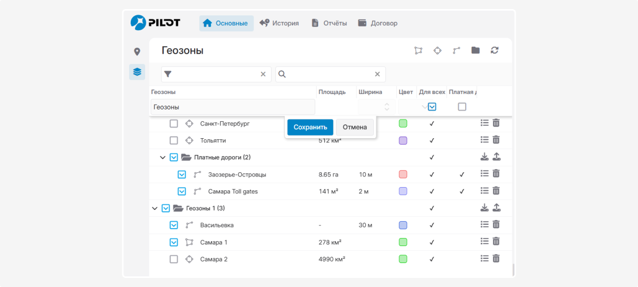Open list menu for Самара Toll gates

pyautogui.click(x=484, y=191)
